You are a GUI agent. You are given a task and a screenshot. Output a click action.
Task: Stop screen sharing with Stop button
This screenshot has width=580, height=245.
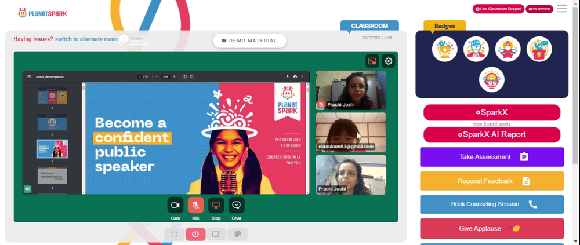point(216,205)
